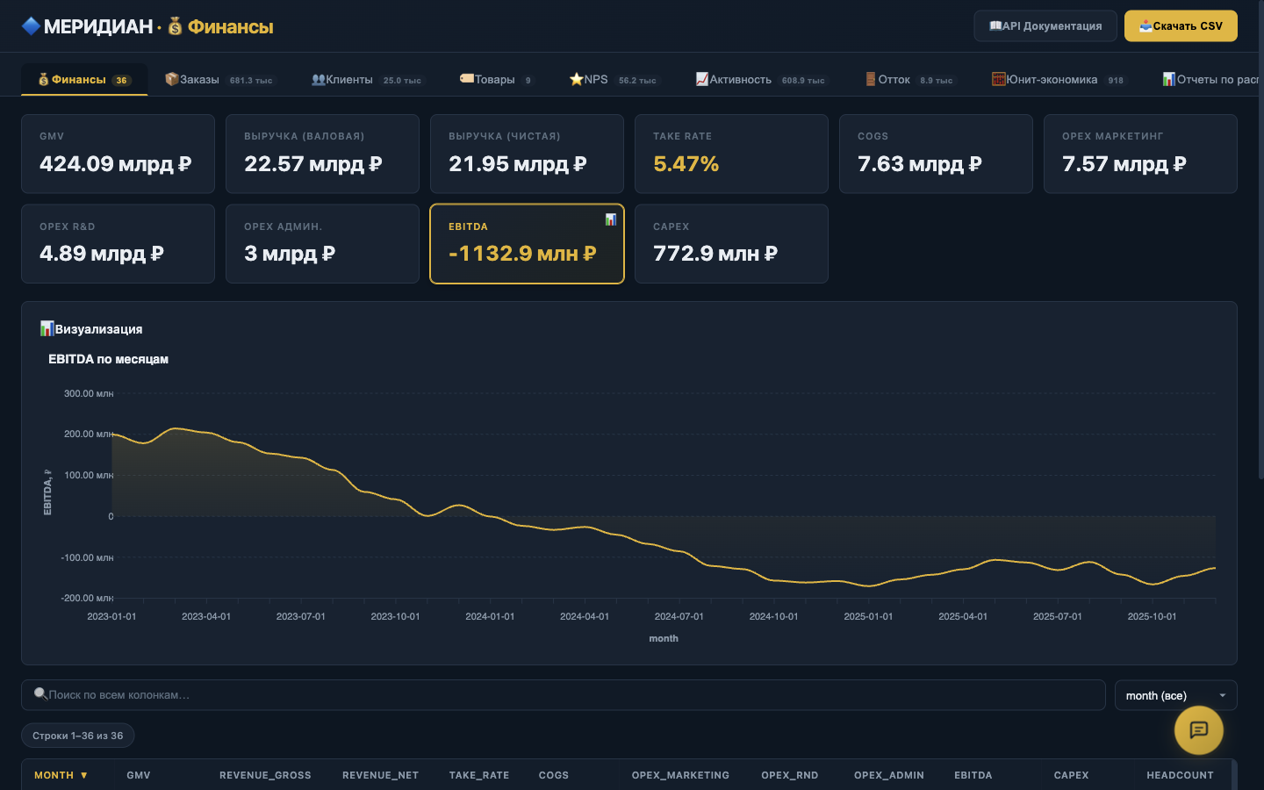Select the GMV metric card
The image size is (1264, 790).
[x=118, y=154]
